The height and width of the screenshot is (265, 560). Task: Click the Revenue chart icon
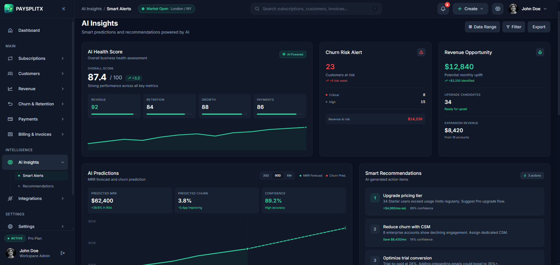[x=10, y=89]
